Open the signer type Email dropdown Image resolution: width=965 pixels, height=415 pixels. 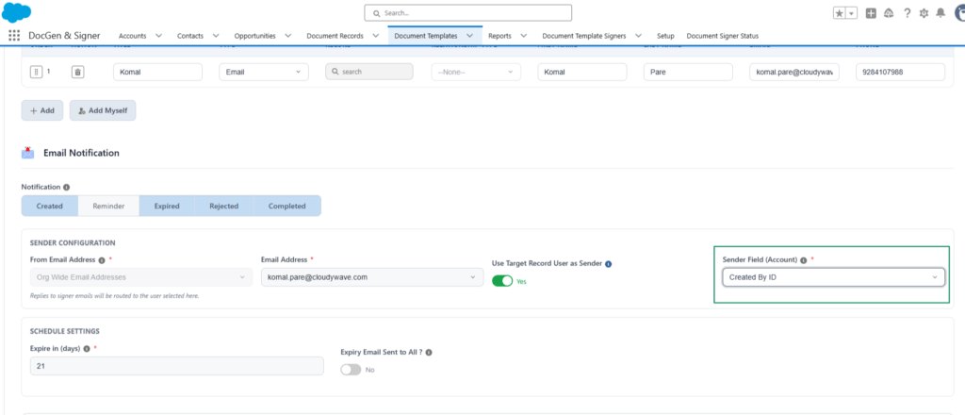(x=264, y=72)
